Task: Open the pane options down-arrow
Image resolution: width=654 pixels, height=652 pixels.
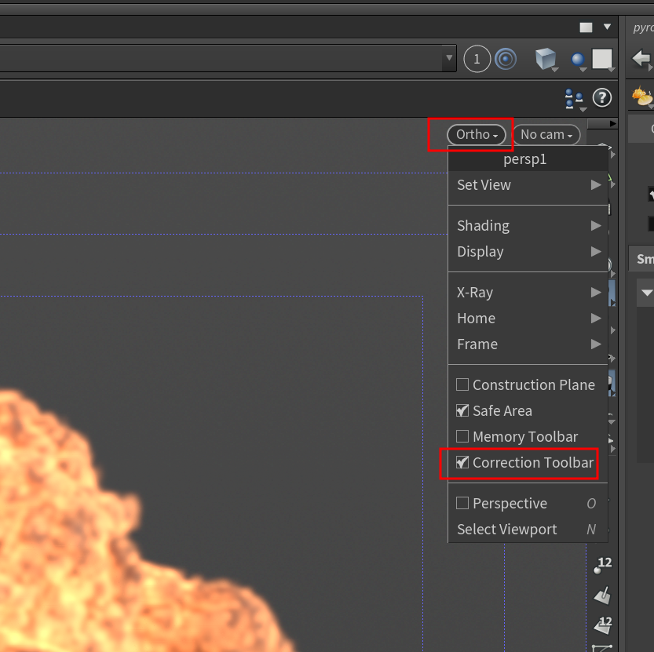Action: (608, 27)
